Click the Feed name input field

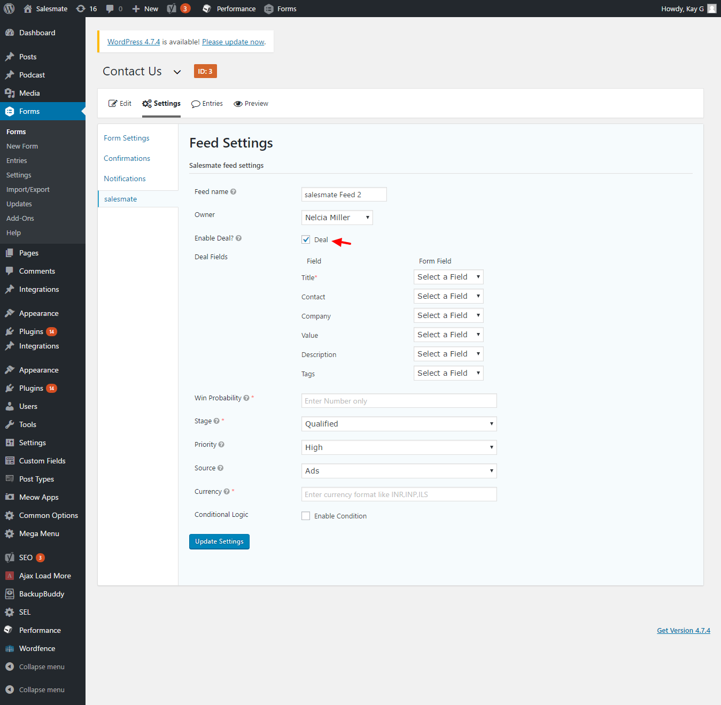click(344, 195)
